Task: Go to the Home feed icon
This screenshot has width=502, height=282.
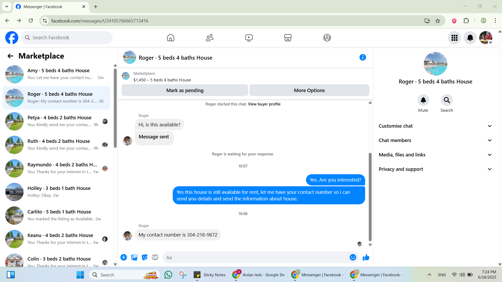Action: [171, 38]
